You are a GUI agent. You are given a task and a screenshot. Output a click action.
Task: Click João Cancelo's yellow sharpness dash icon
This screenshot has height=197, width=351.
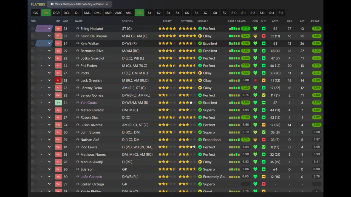click(x=264, y=177)
